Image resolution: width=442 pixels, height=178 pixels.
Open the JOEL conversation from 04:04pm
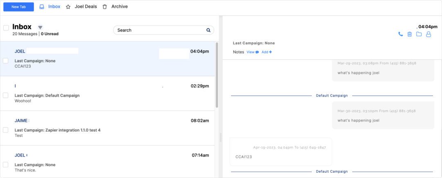point(107,59)
